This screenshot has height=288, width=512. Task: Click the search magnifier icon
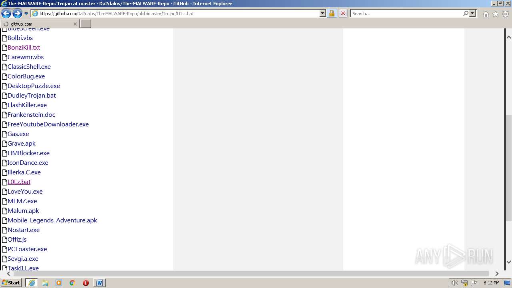pyautogui.click(x=466, y=13)
